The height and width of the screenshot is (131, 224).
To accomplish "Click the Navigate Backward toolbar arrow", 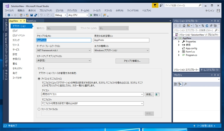I will [9, 15].
